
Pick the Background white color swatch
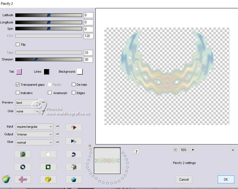click(x=80, y=72)
